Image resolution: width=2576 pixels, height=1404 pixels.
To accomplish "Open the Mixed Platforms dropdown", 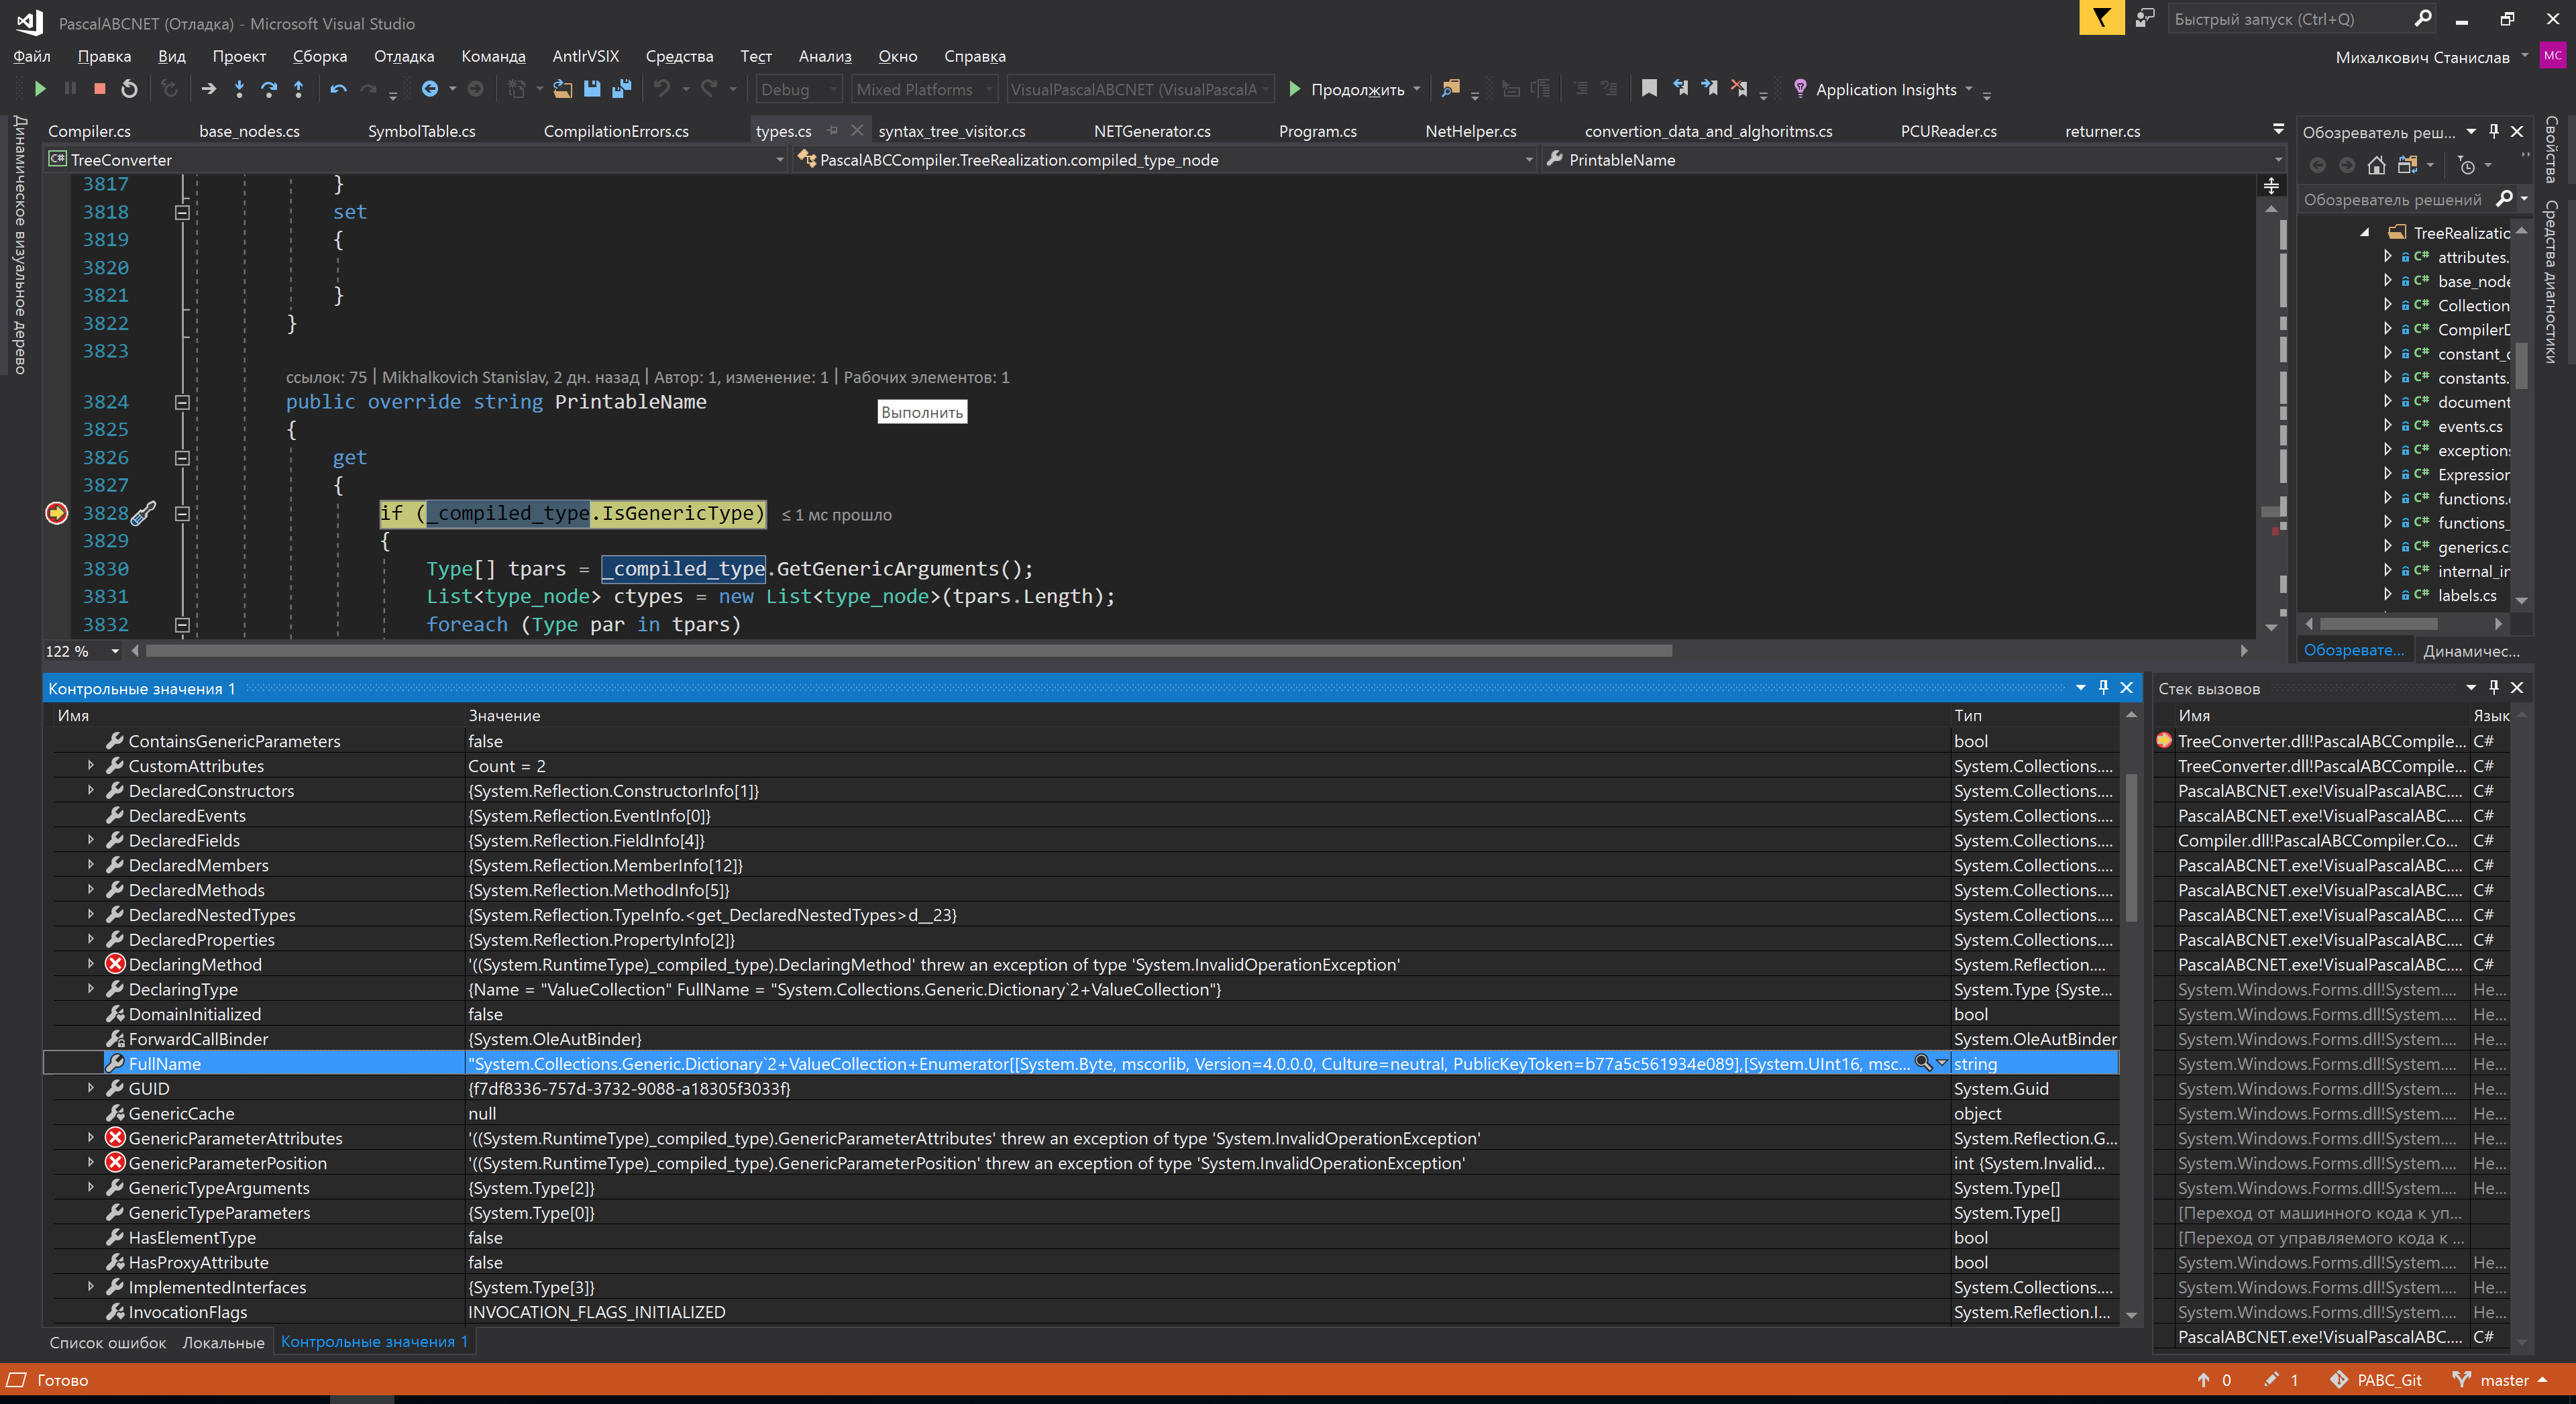I will coord(922,89).
